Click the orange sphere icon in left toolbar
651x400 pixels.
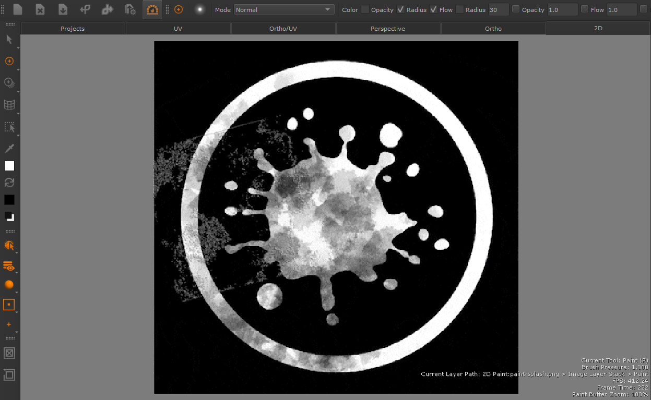(x=9, y=285)
